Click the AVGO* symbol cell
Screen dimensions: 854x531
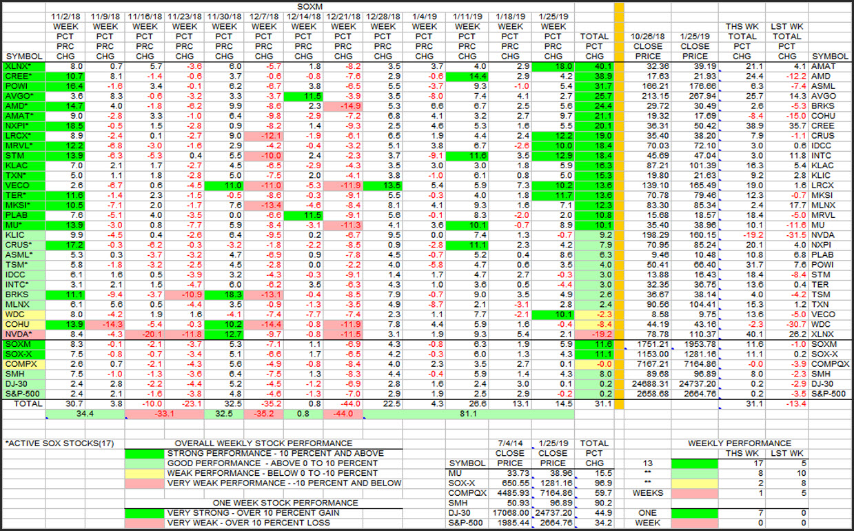point(23,96)
